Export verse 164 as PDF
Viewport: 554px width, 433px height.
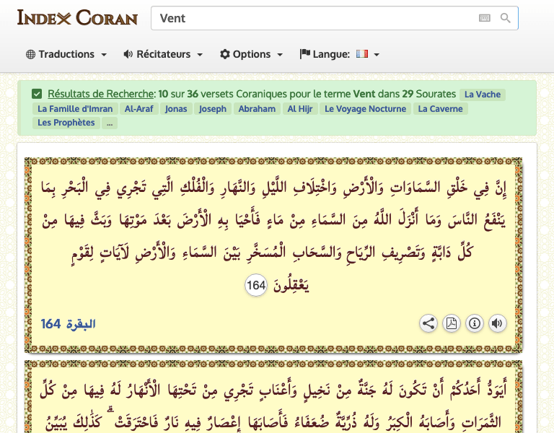point(452,323)
